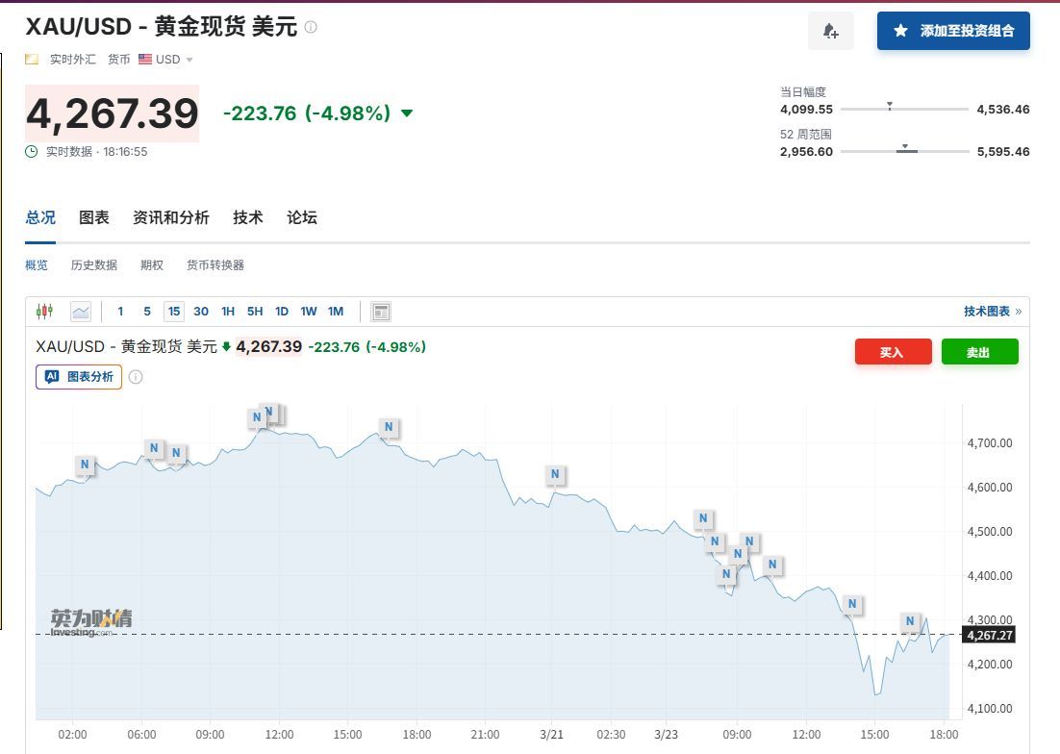Click the alert bell icon
The image size is (1060, 754).
[x=830, y=31]
